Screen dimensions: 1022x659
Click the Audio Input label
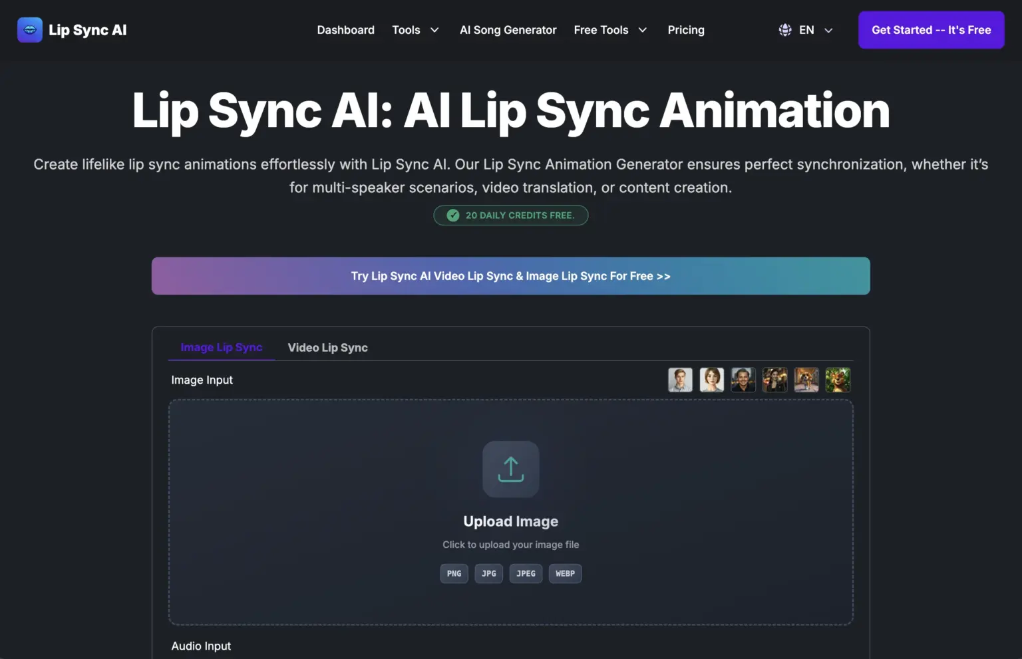(201, 646)
